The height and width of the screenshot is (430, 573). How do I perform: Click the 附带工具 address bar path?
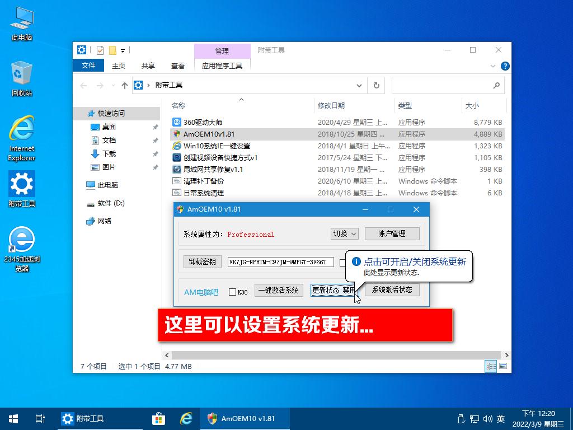click(x=168, y=85)
